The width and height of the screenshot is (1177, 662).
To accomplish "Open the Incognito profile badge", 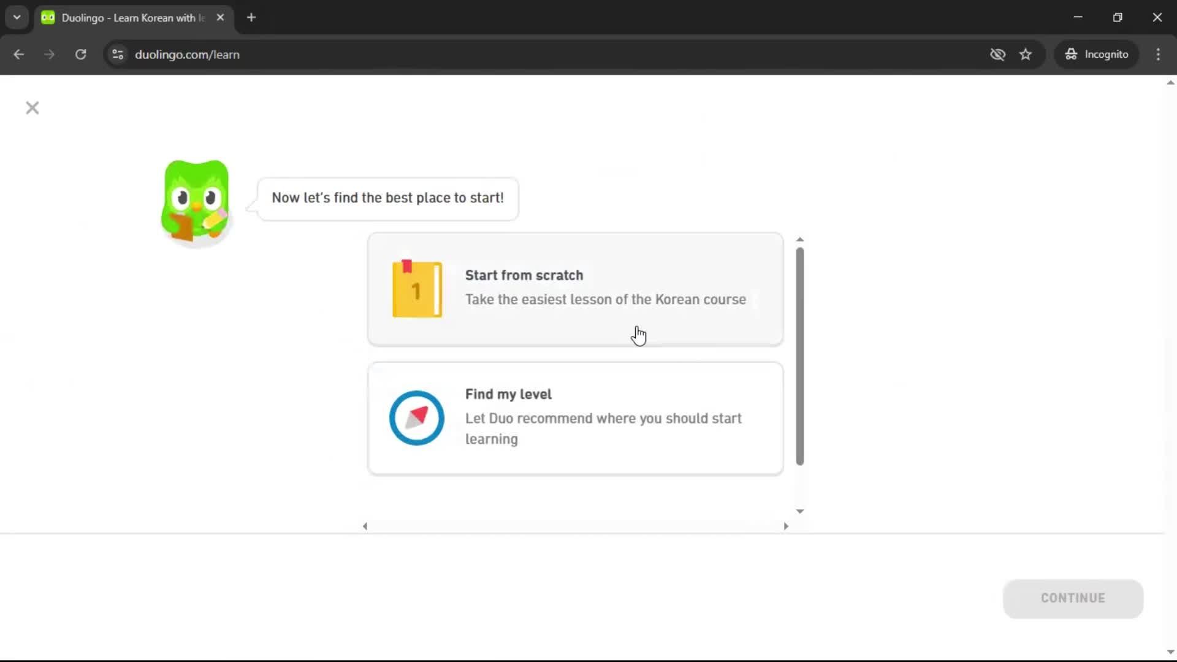I will pyautogui.click(x=1097, y=55).
